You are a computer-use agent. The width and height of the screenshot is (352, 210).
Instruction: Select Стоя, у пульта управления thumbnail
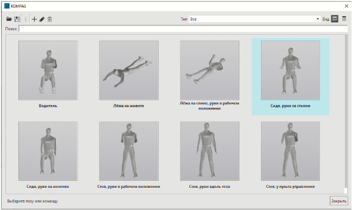pos(290,151)
